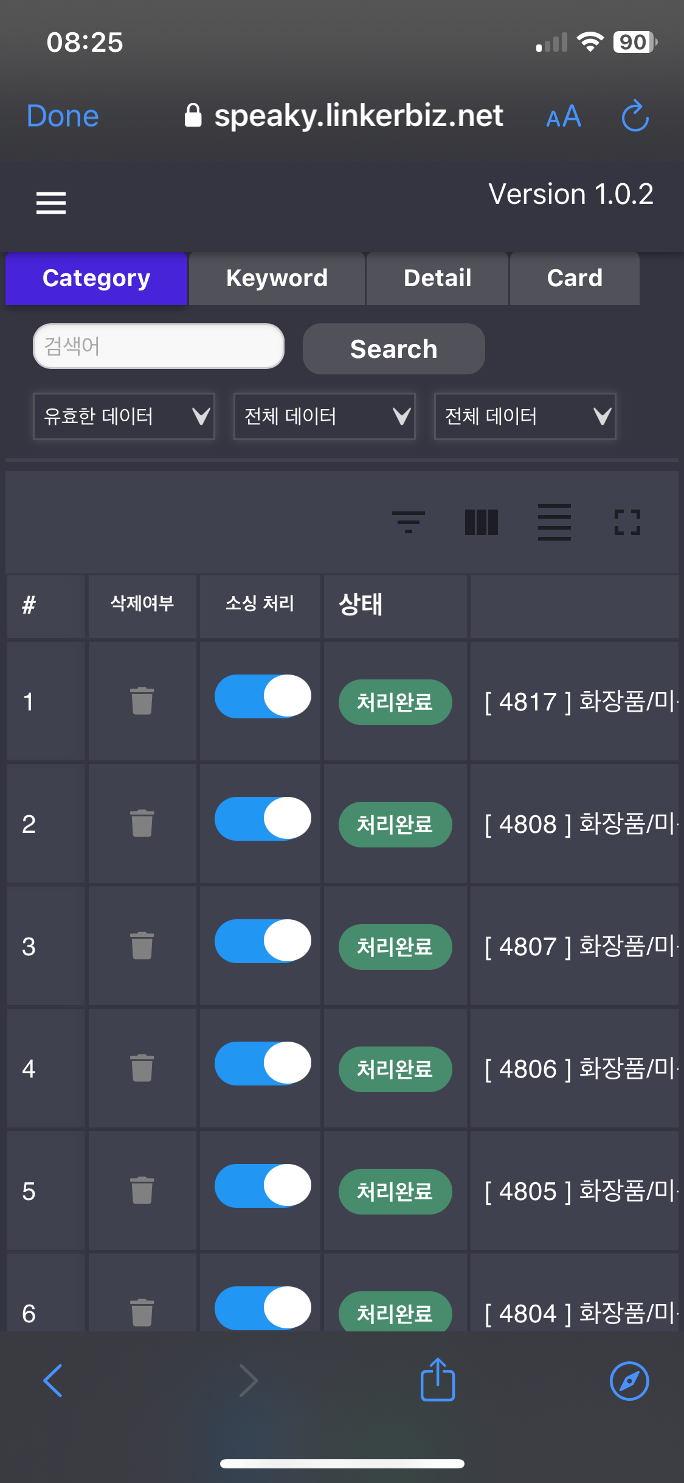684x1483 pixels.
Task: Click the table filter icon
Action: tap(408, 522)
